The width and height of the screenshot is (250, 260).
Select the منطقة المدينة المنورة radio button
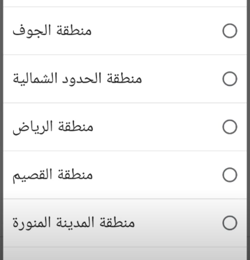point(229,223)
